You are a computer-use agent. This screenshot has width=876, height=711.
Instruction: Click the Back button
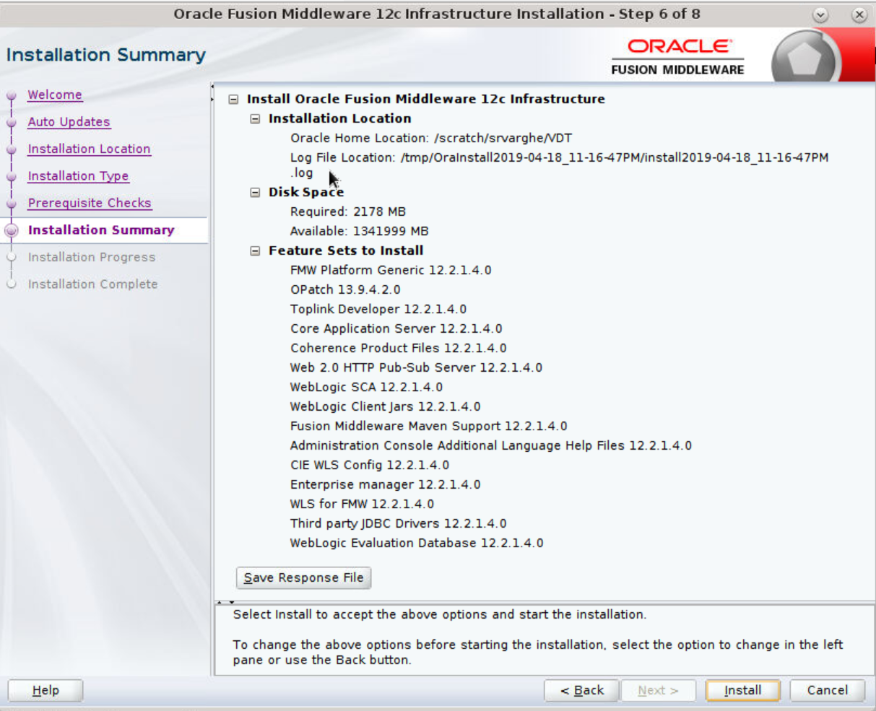coord(582,691)
